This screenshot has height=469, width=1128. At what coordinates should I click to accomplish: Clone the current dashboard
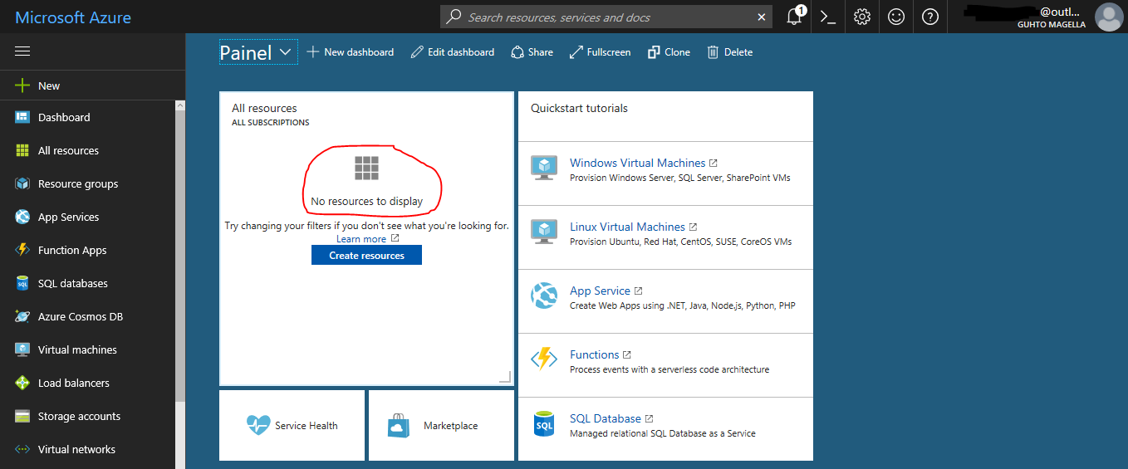coord(669,51)
